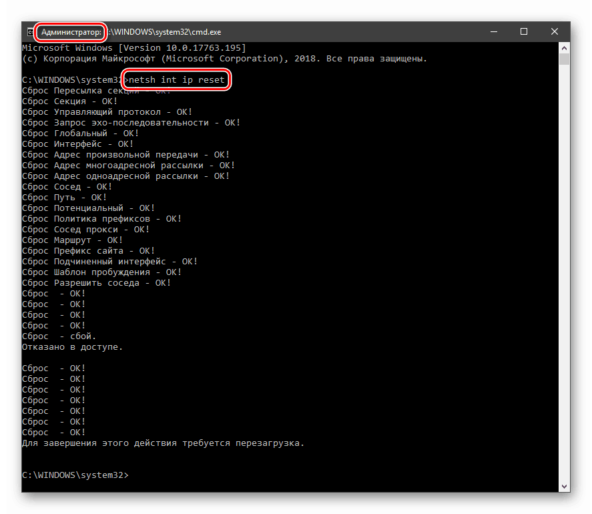The height and width of the screenshot is (514, 592).
Task: Minimize the command prompt window
Action: coord(494,32)
